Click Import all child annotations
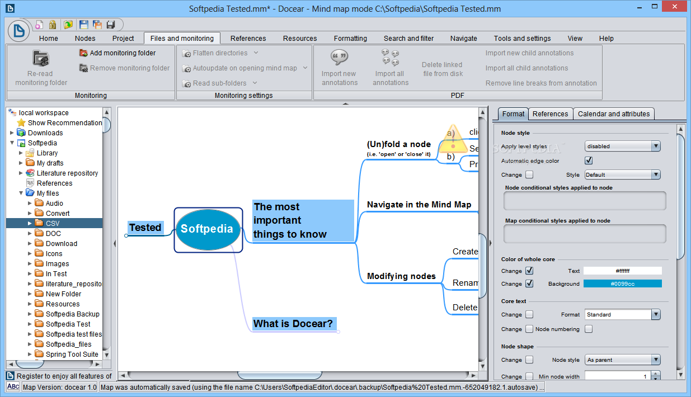This screenshot has width=691, height=397. coord(527,68)
